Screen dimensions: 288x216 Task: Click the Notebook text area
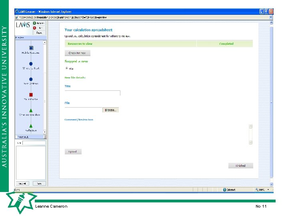[31, 162]
